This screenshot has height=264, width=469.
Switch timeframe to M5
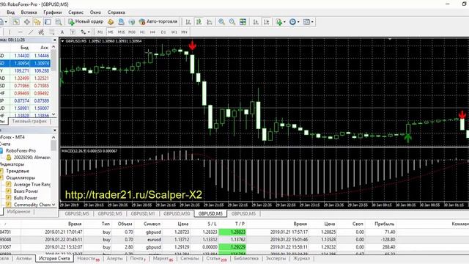pyautogui.click(x=111, y=32)
